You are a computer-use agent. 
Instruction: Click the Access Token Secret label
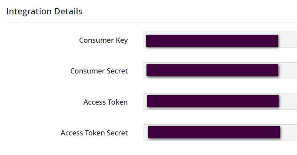(94, 133)
